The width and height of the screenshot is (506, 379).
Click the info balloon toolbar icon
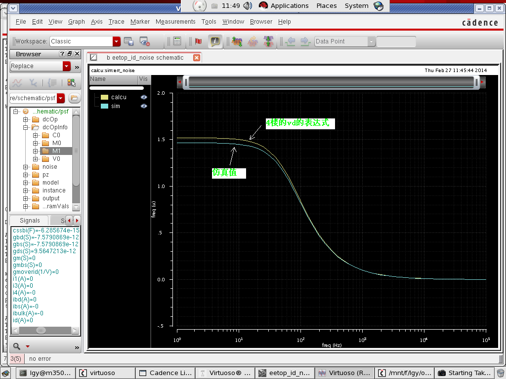tap(215, 41)
